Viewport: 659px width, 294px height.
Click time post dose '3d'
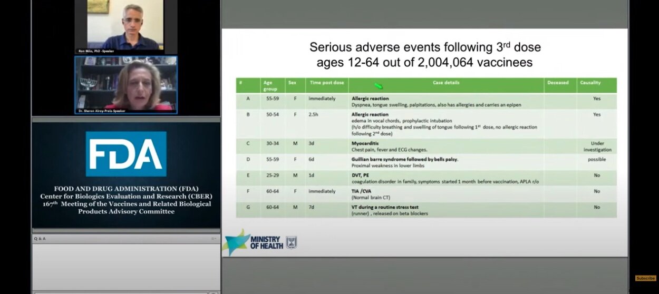[x=312, y=143]
